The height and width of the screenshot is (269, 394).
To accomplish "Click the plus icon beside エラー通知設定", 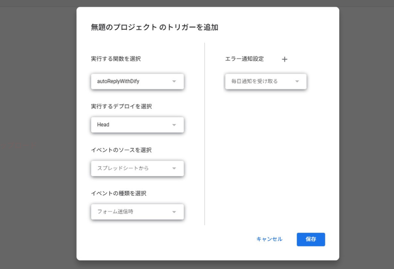I will 285,59.
